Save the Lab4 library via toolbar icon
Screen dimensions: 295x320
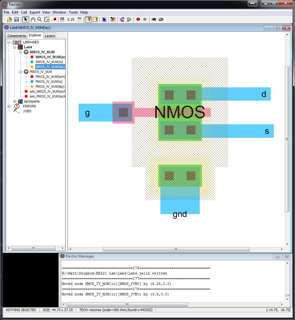(16, 19)
